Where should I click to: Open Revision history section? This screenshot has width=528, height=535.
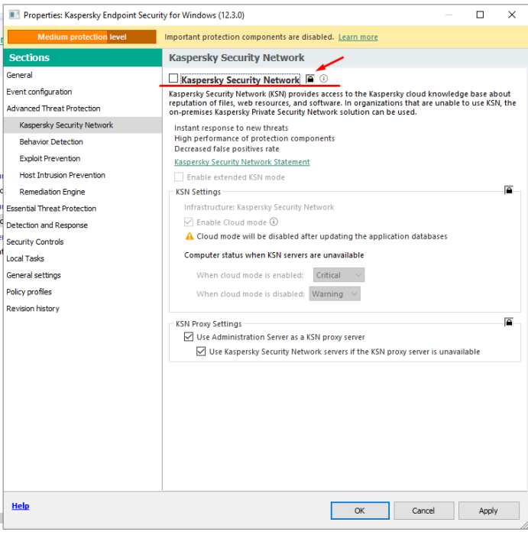tap(83, 309)
